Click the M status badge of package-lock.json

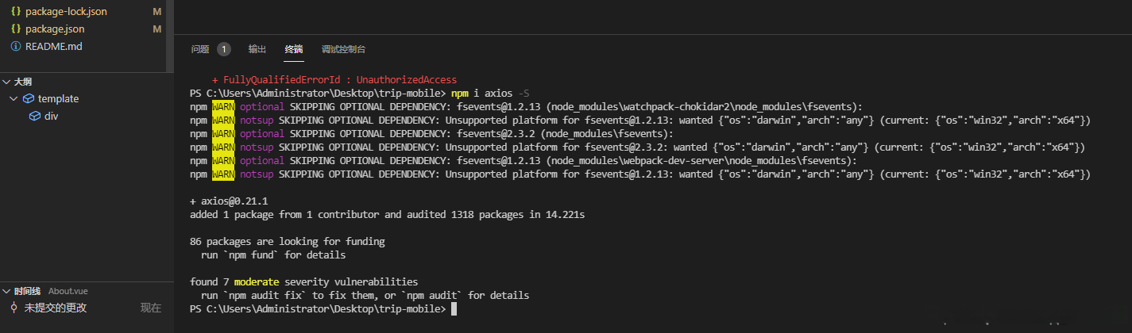(x=156, y=12)
